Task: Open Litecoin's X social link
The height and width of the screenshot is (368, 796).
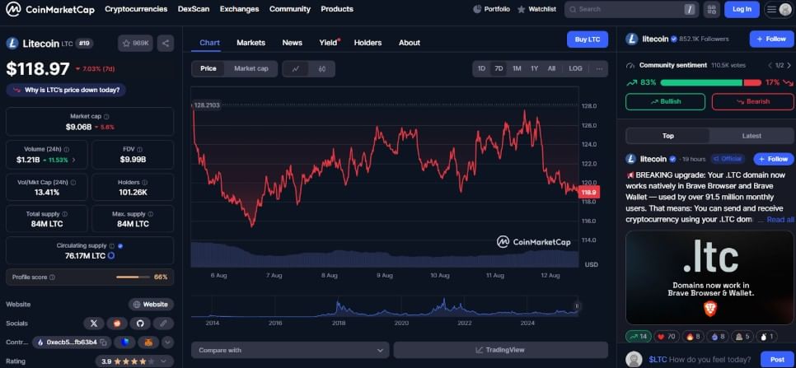Action: click(x=93, y=323)
